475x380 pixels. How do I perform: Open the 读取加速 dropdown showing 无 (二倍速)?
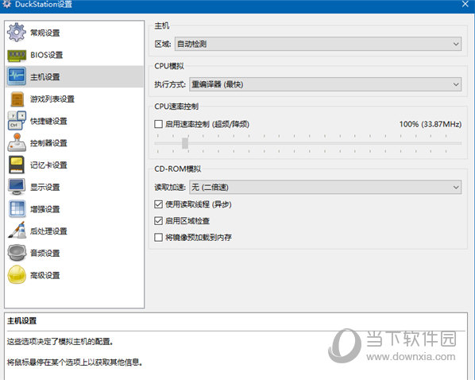click(325, 187)
